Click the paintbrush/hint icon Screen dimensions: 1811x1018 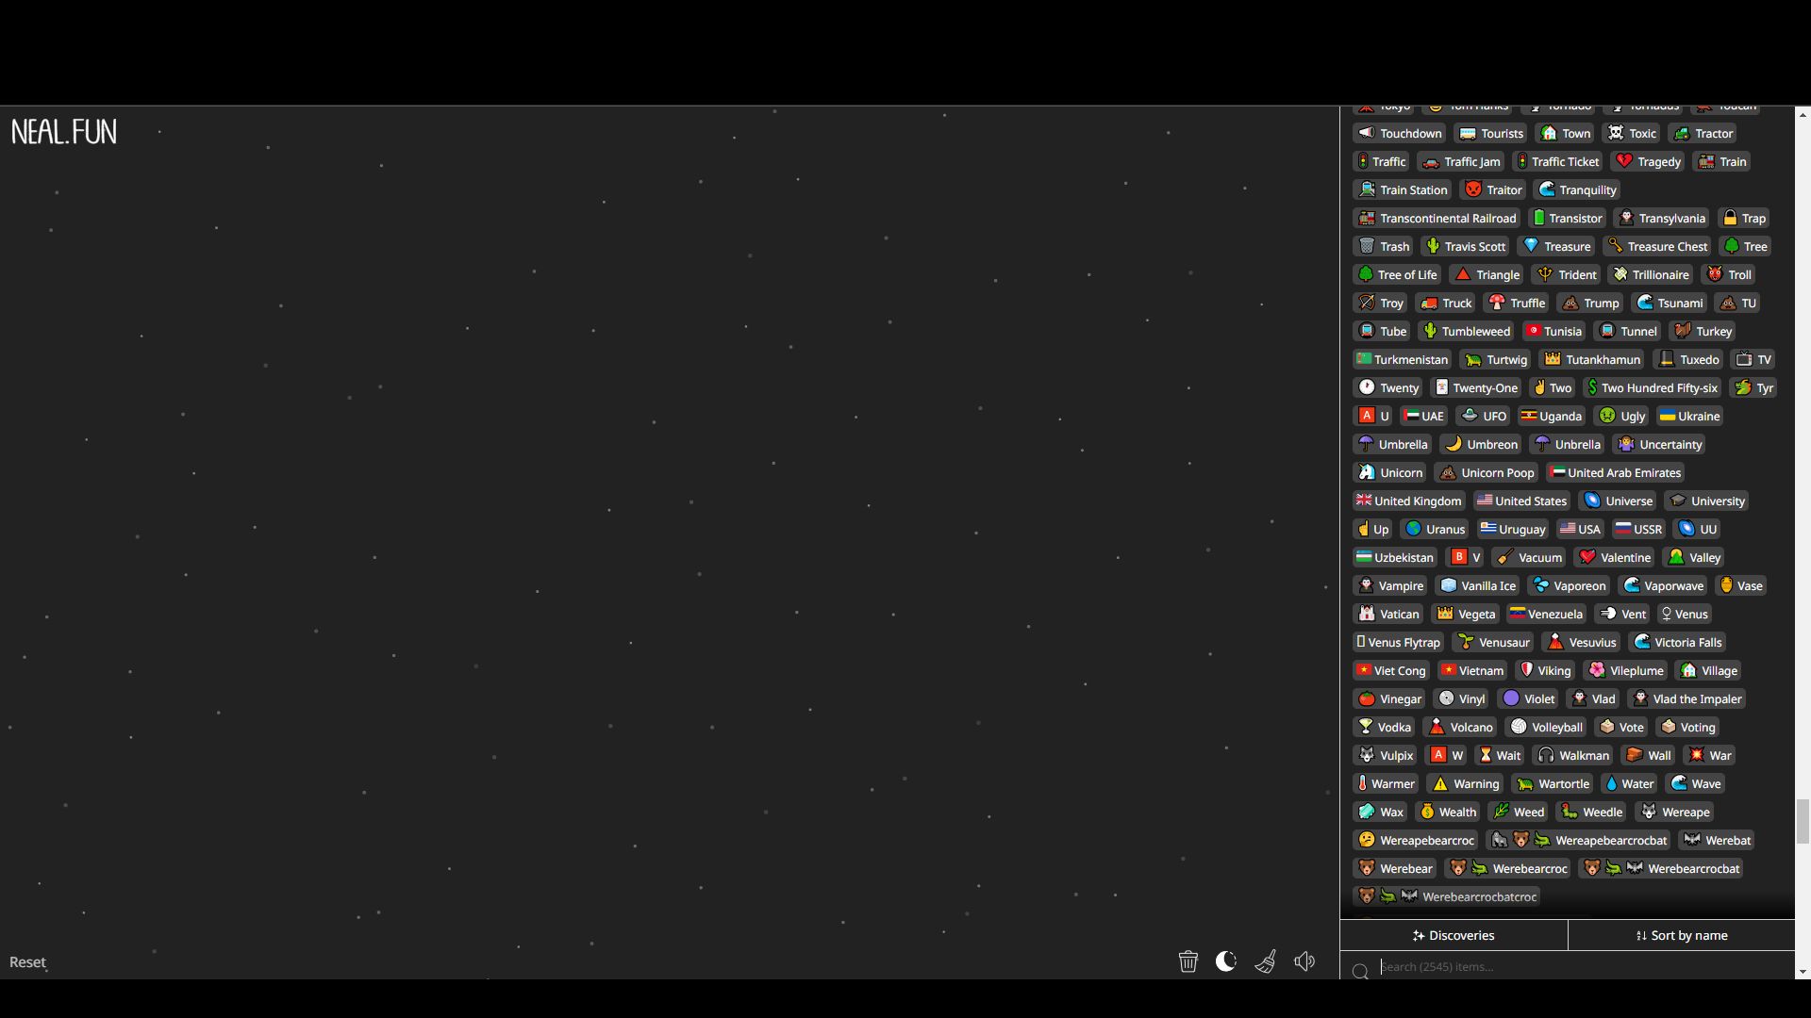point(1265,961)
